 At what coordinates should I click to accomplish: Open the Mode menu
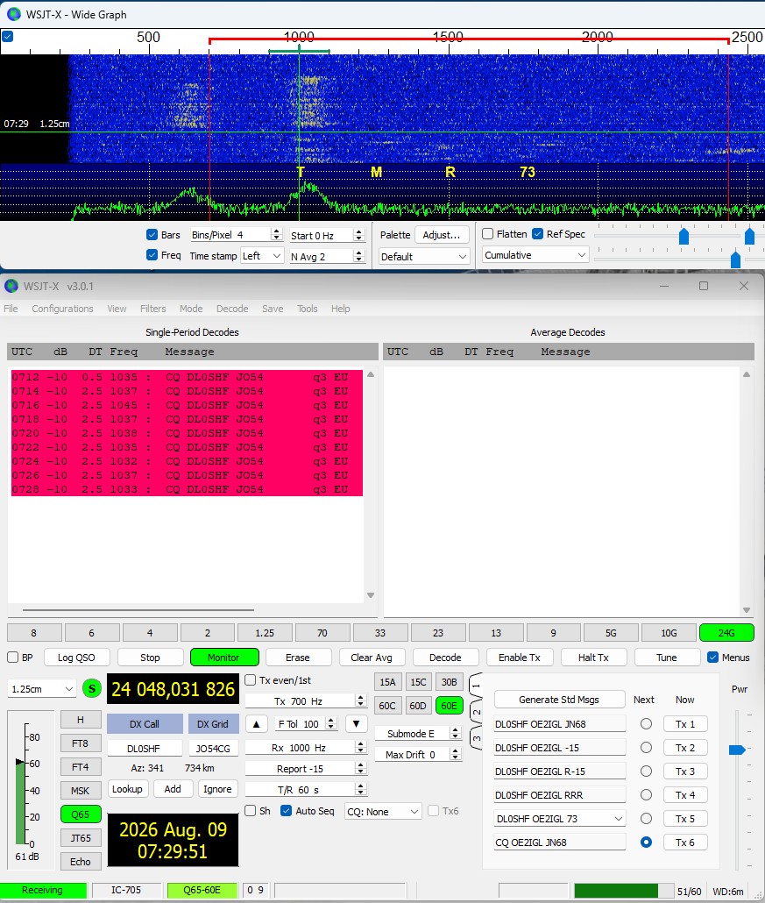(190, 309)
